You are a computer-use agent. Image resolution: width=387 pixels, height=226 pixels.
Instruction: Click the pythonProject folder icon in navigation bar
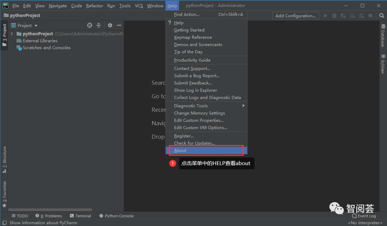pos(6,15)
